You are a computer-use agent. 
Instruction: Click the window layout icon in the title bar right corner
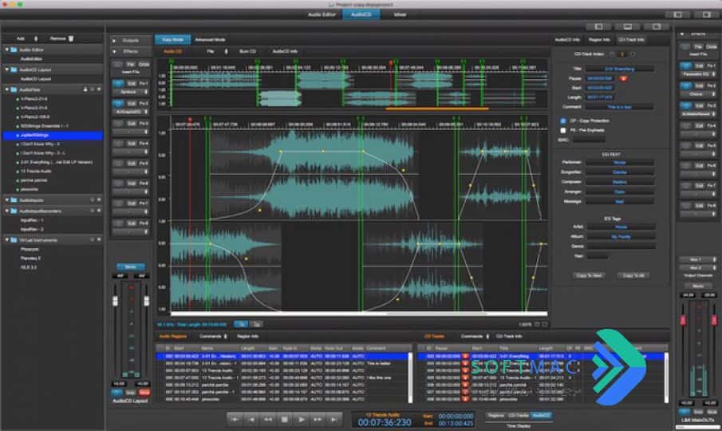pyautogui.click(x=707, y=14)
